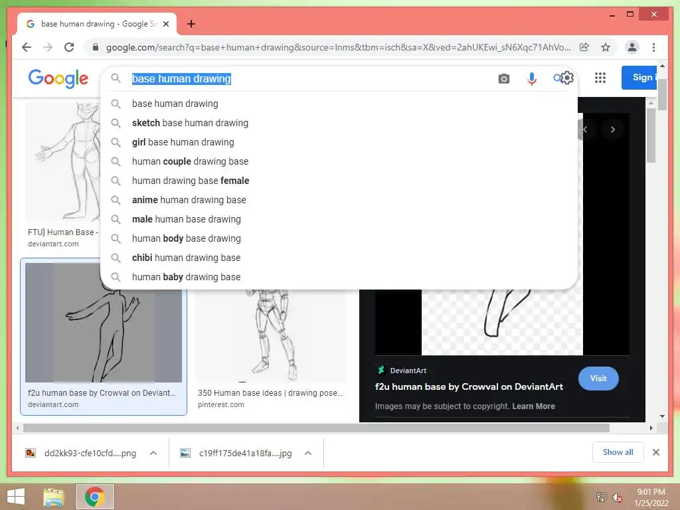Select suggestion 'sketch base human drawing'
680x510 pixels.
pos(339,123)
